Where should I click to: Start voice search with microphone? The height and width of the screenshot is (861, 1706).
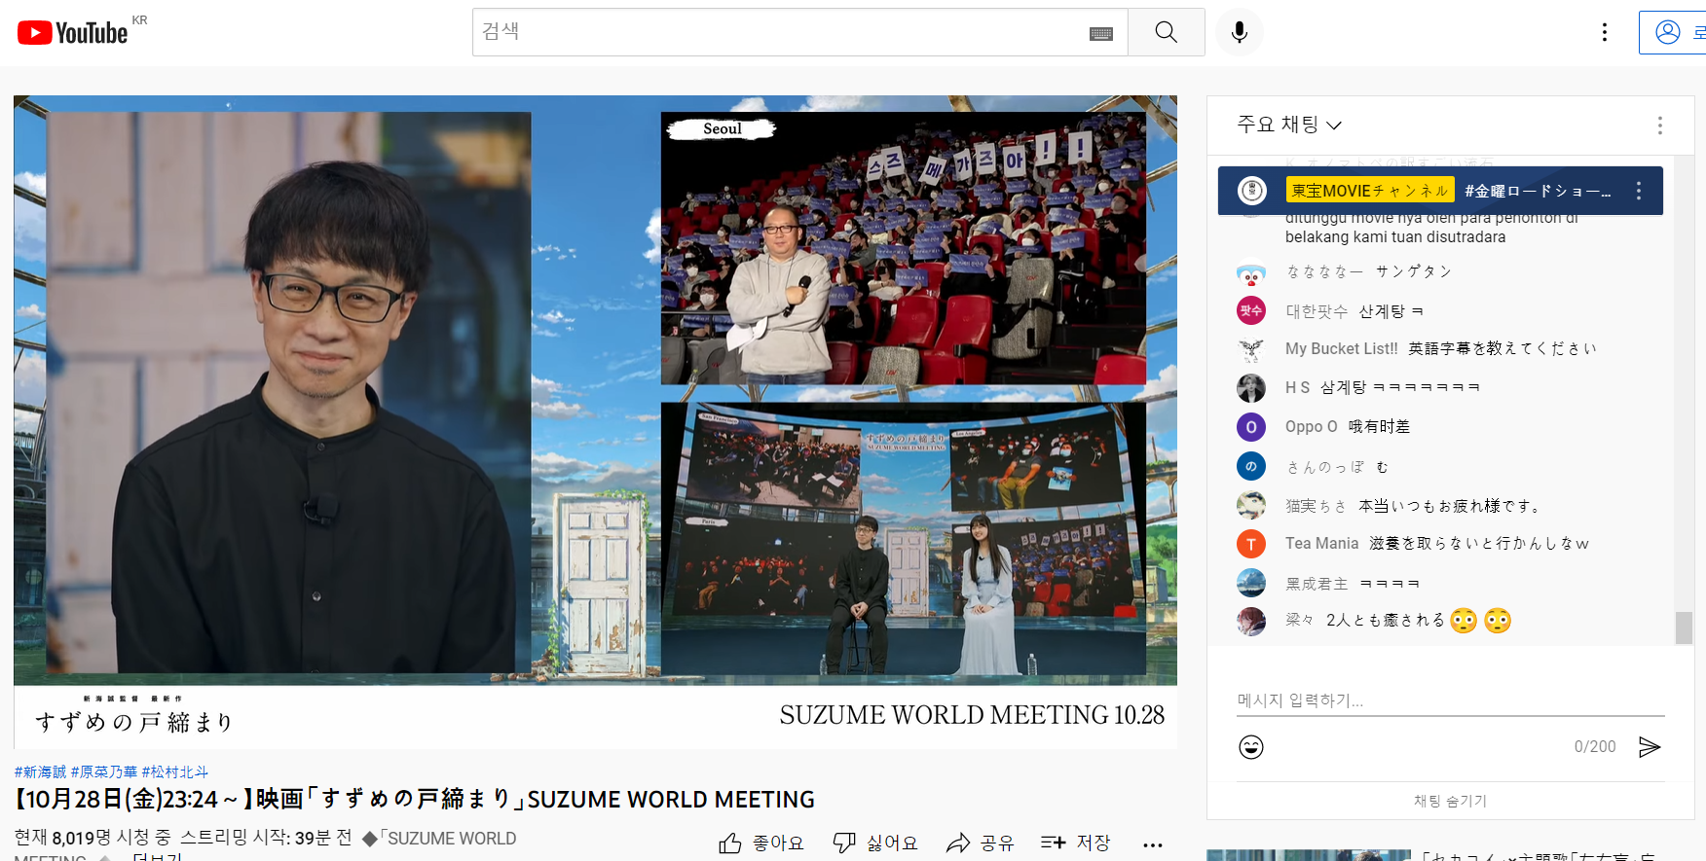1240,32
